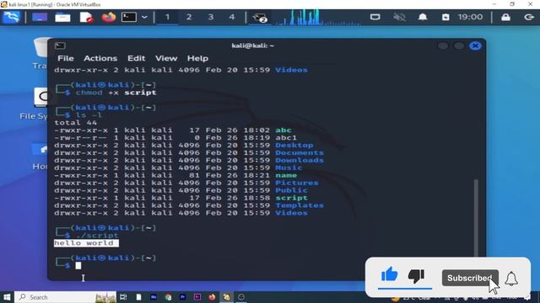Launch the text editor from panel
This screenshot has height=303, width=540.
86,17
